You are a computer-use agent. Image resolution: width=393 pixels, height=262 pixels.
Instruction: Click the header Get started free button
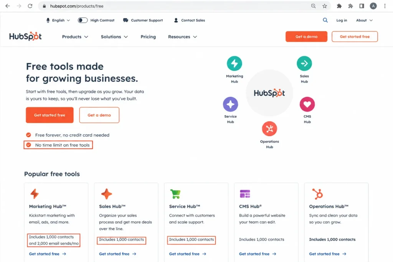(355, 36)
